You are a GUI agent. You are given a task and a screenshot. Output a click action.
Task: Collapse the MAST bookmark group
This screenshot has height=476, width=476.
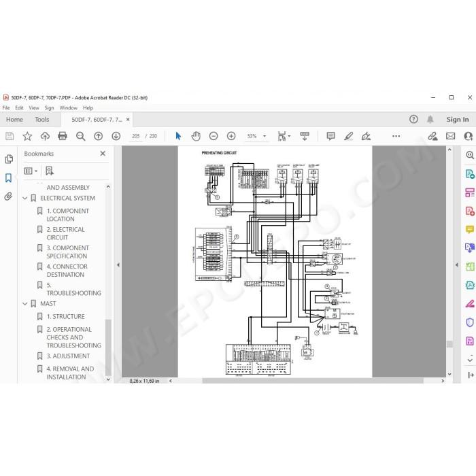pos(25,303)
